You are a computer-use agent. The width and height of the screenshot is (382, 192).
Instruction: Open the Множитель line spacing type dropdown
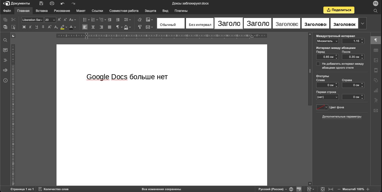tap(327, 41)
